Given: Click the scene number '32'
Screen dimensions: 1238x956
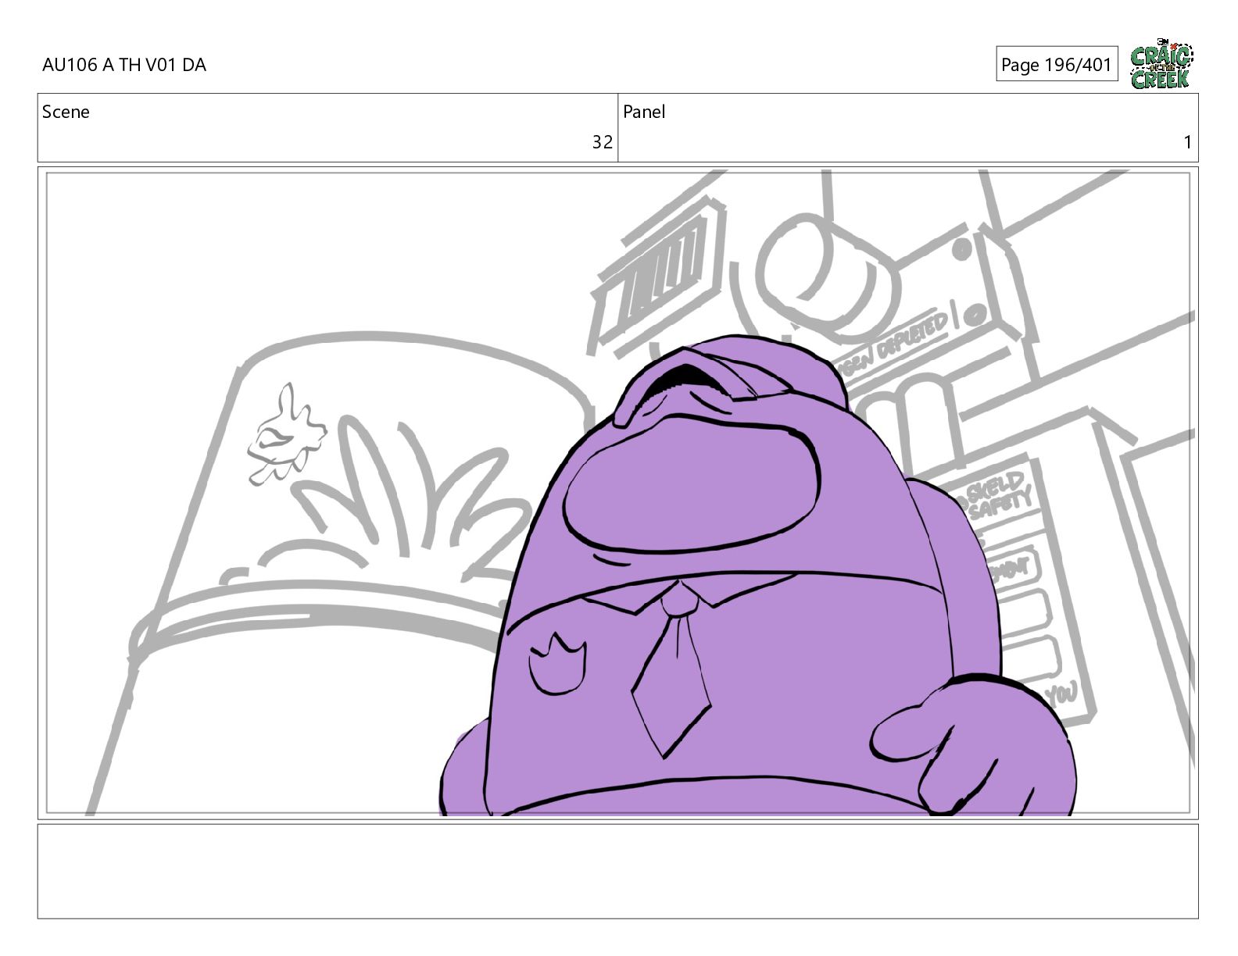Looking at the screenshot, I should coord(602,142).
